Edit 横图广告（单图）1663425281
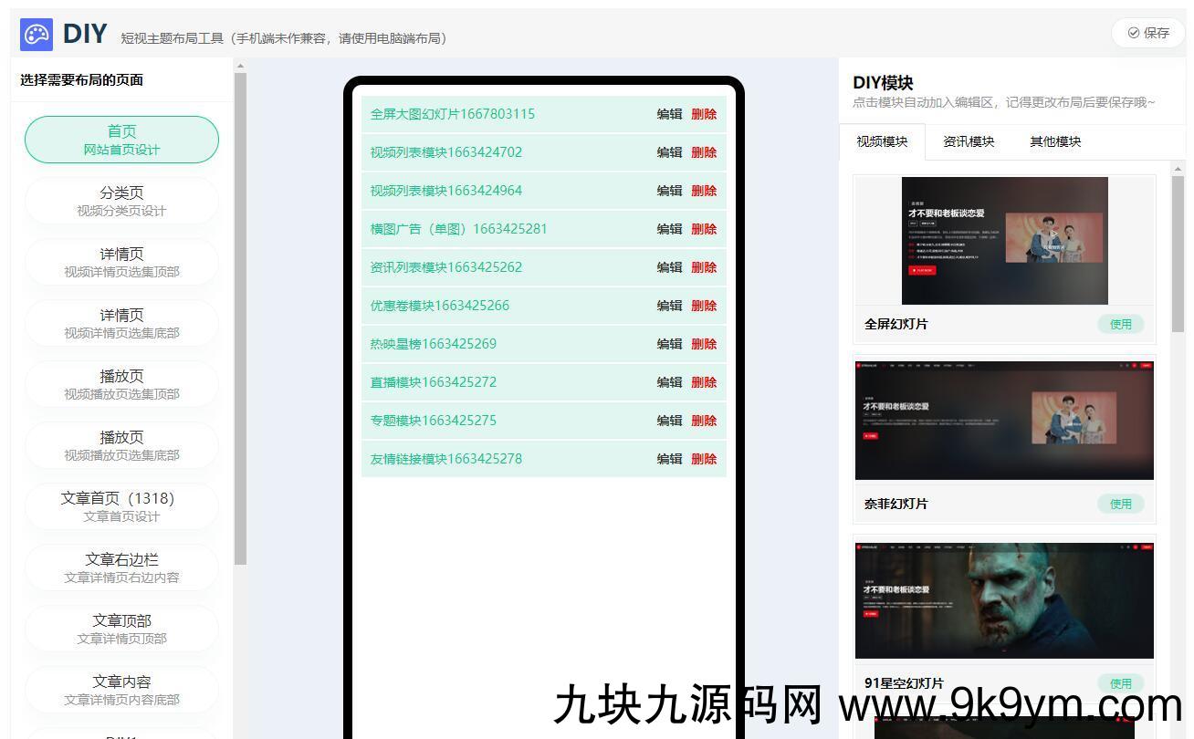Screen dimensions: 1194x739 pos(669,229)
